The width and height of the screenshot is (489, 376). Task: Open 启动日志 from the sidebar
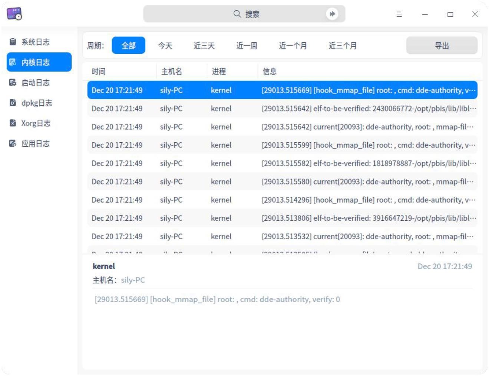(x=39, y=83)
